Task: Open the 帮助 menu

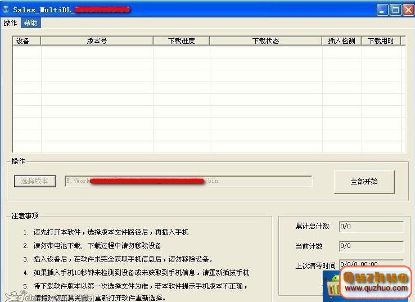Action: (31, 23)
